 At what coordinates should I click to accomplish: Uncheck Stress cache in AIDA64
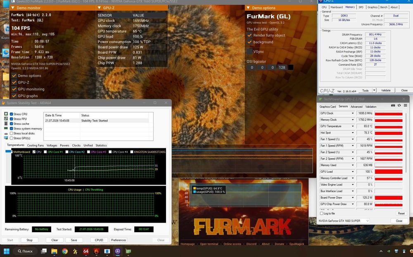[x=11, y=124]
